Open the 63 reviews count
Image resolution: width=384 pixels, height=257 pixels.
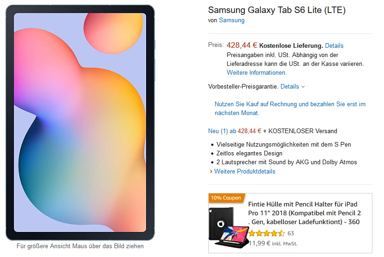pos(291,233)
